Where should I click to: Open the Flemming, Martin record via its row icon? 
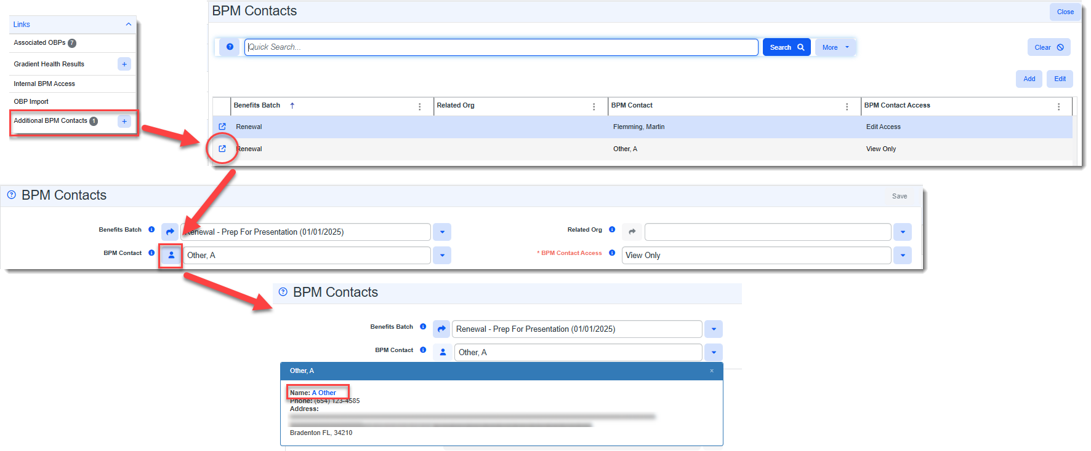coord(222,127)
